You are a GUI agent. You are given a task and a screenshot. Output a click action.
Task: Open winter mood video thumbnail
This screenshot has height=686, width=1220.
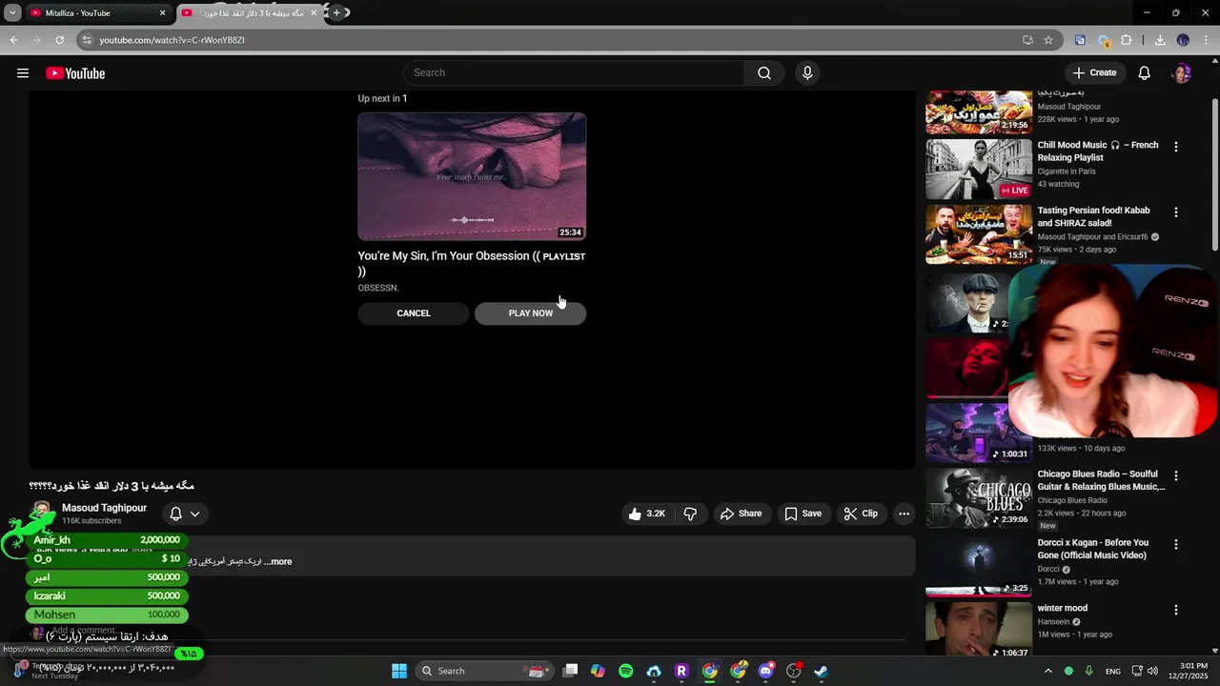pyautogui.click(x=979, y=629)
